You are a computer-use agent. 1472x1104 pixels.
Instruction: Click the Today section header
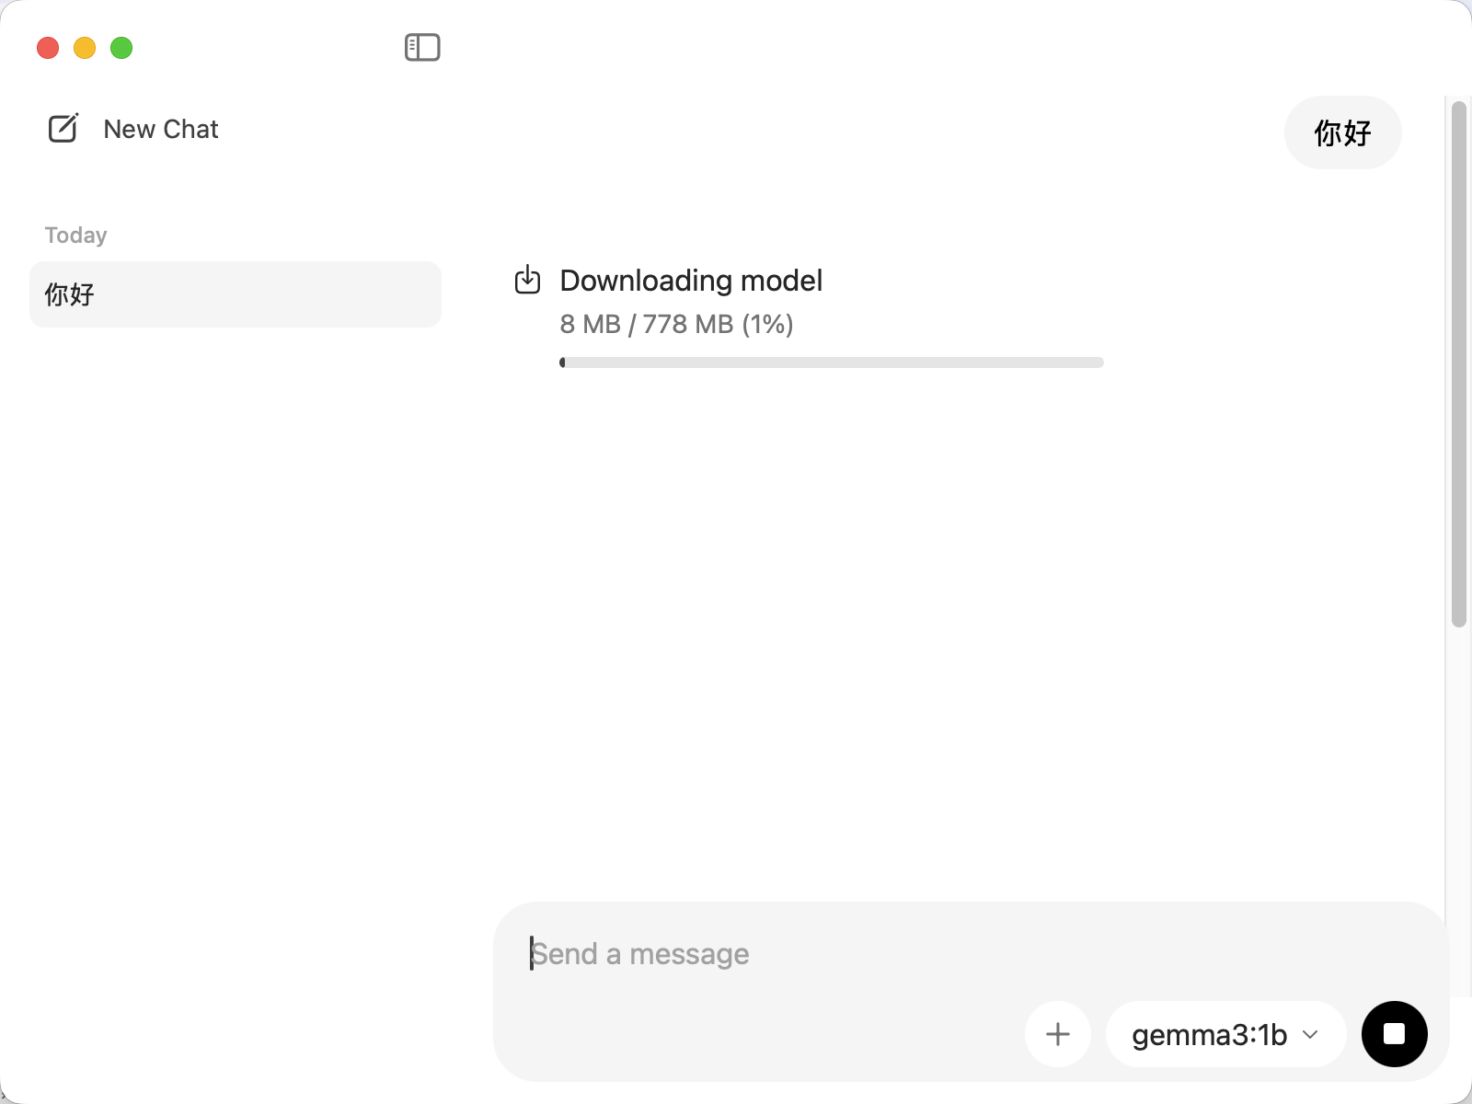click(75, 236)
